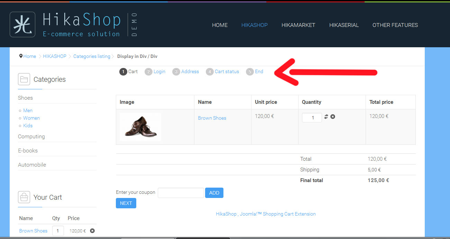
Task: Open the E-books category
Action: (x=28, y=151)
